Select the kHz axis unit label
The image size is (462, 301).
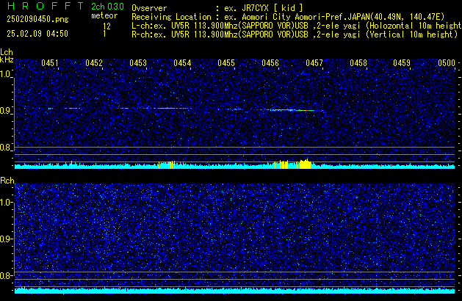click(x=7, y=59)
